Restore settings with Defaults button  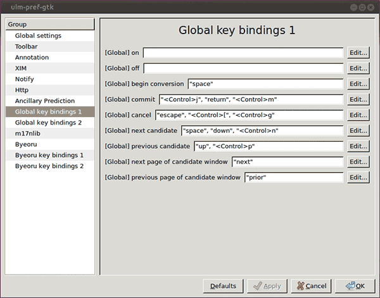tap(223, 286)
